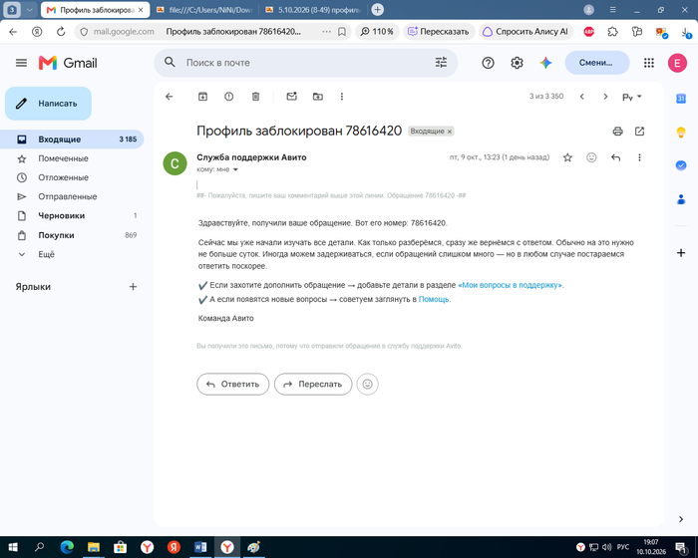Open the email in new window
The image size is (698, 558).
640,132
